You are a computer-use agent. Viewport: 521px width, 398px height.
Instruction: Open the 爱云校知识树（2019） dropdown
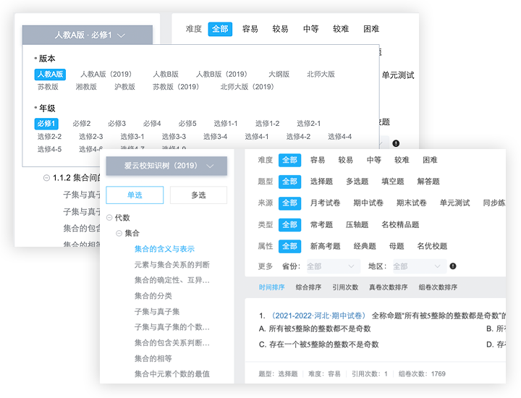pos(166,166)
